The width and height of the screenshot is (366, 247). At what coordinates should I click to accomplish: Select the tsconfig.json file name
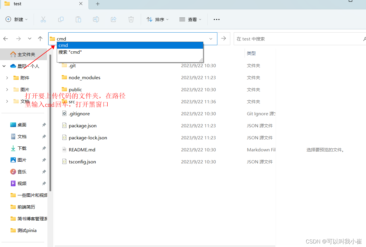point(82,162)
